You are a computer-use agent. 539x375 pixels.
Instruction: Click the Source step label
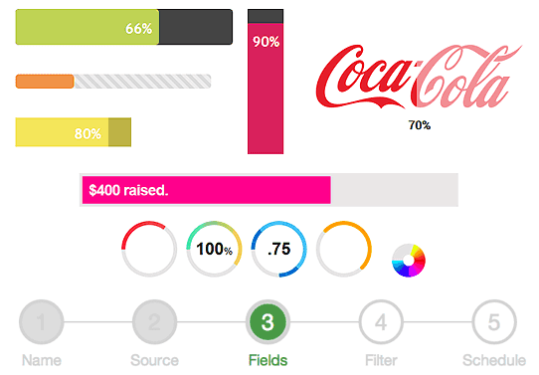pyautogui.click(x=155, y=360)
